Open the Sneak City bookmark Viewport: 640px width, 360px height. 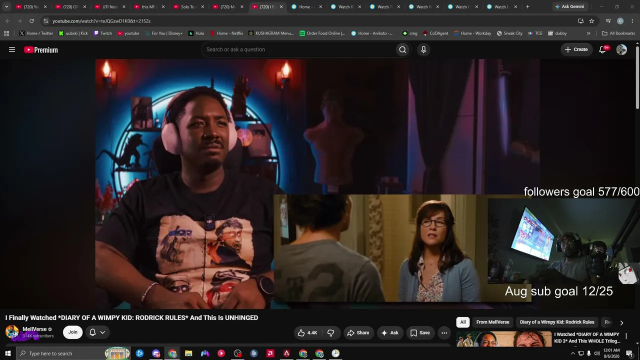tap(509, 33)
